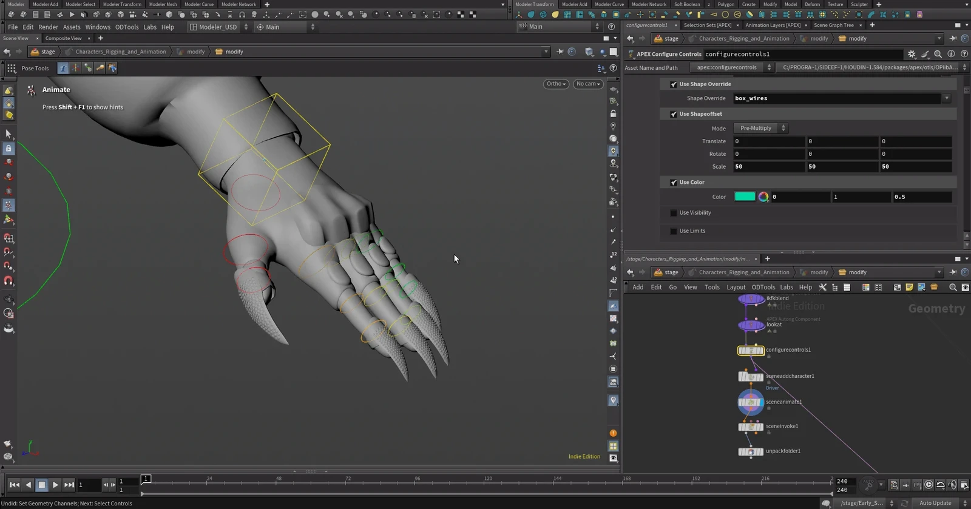Select the configurecontrols1 node
This screenshot has width=971, height=509.
[x=751, y=350]
